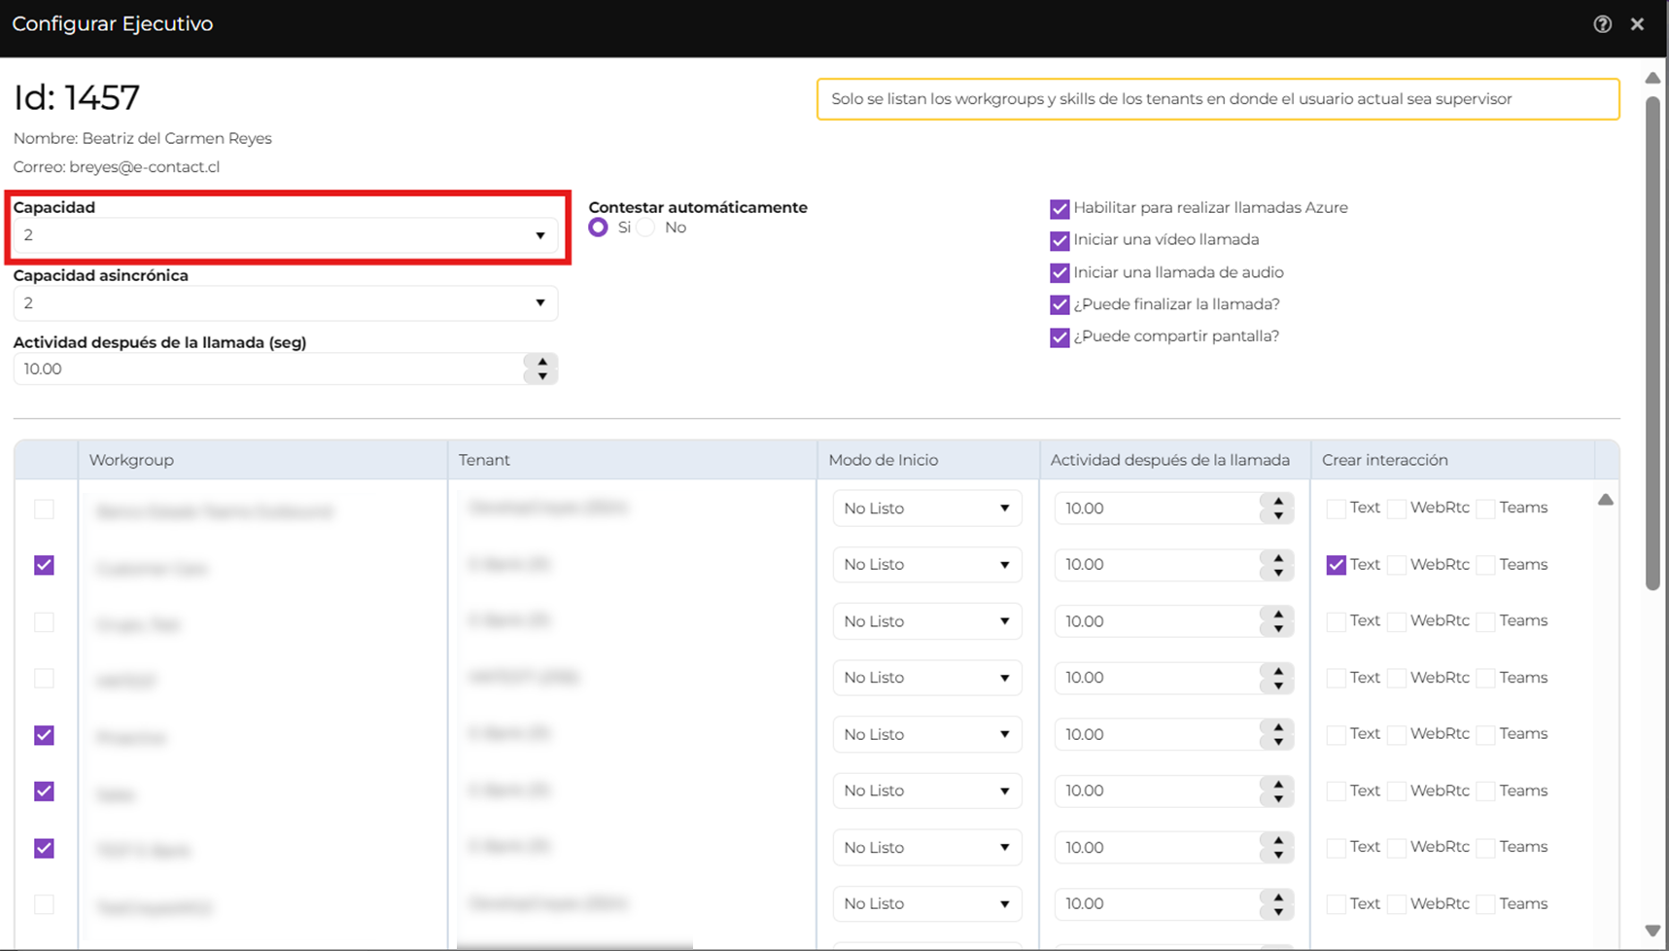Uncheck Iniciar una vídeo llamada

pos(1060,241)
